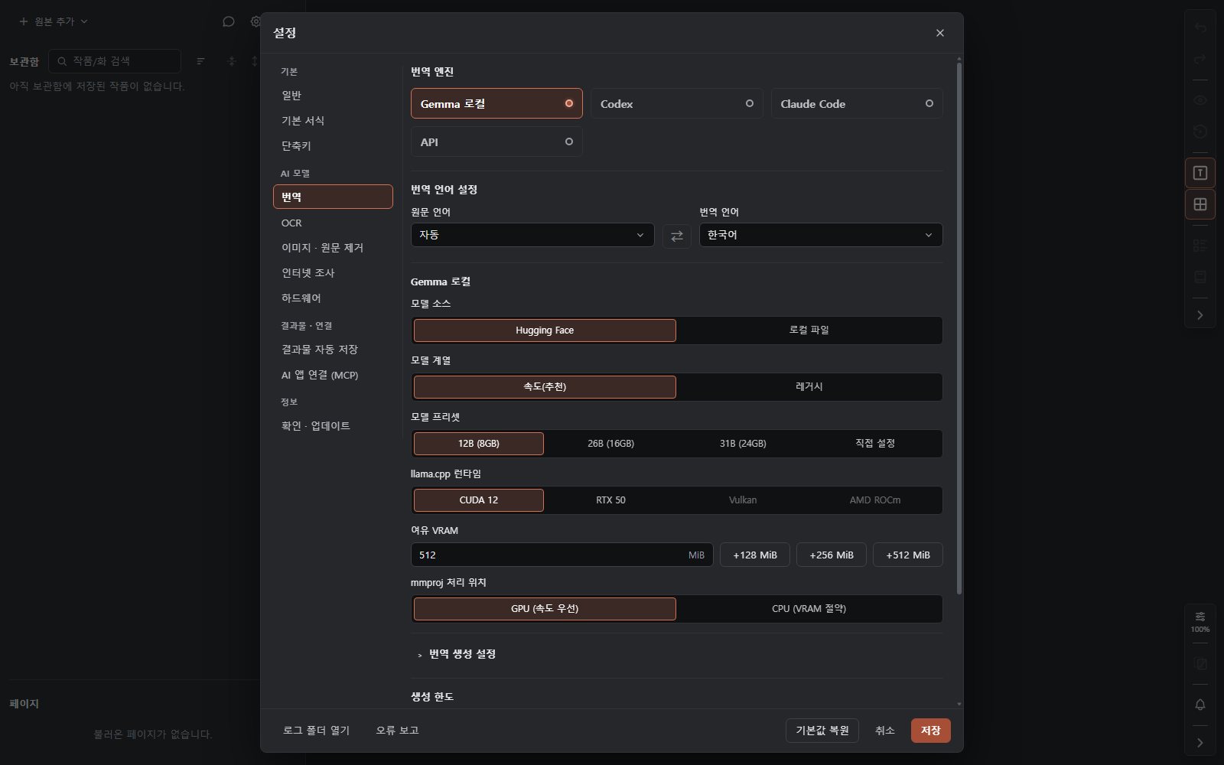The width and height of the screenshot is (1224, 765).
Task: Click the settings dialog vertical scrollbar
Action: pyautogui.click(x=959, y=327)
